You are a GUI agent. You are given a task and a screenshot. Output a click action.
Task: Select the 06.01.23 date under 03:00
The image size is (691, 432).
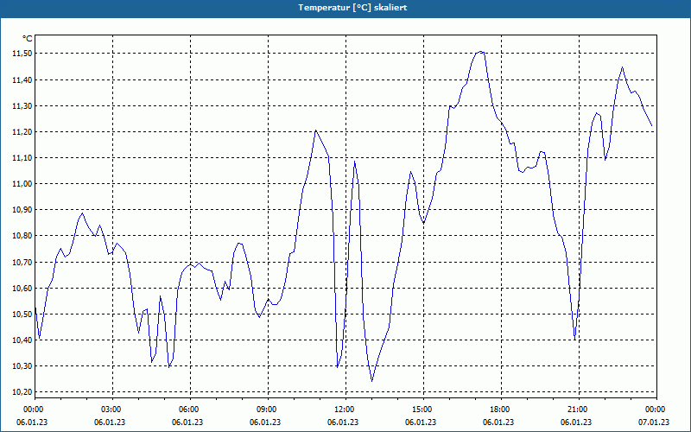(110, 422)
